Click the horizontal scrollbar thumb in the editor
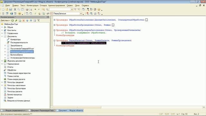Image resolution: width=206 pixels, height=116 pixels. point(77,107)
